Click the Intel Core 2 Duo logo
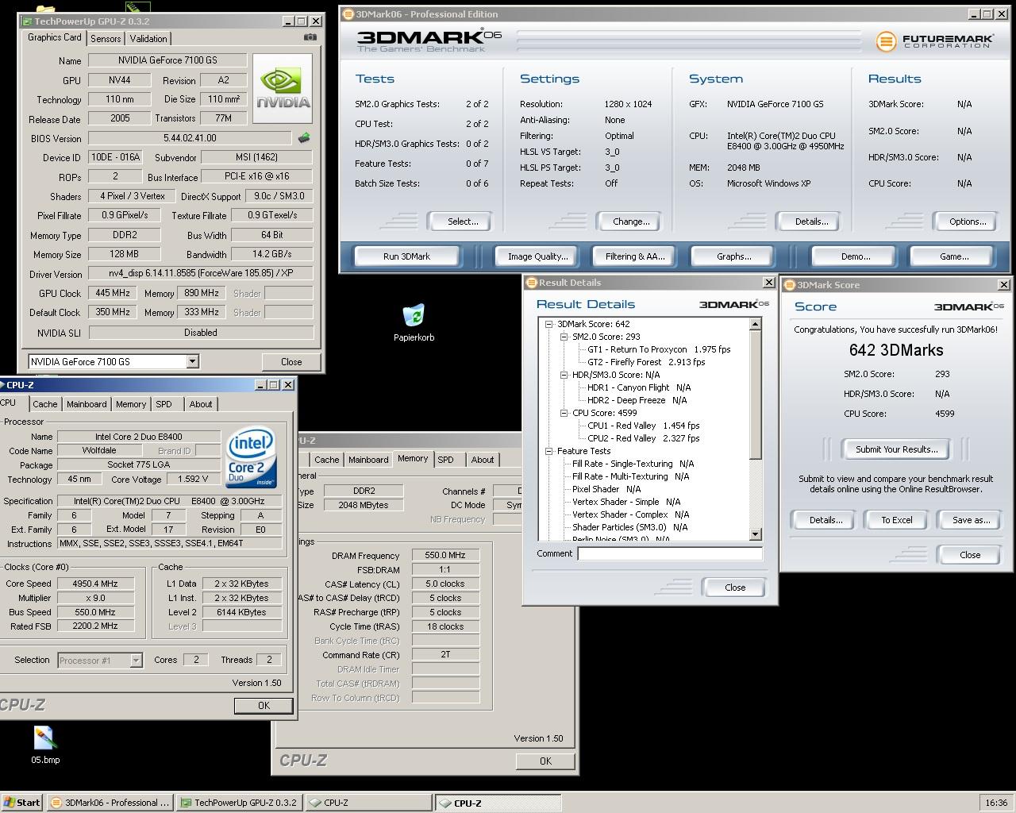 click(251, 458)
